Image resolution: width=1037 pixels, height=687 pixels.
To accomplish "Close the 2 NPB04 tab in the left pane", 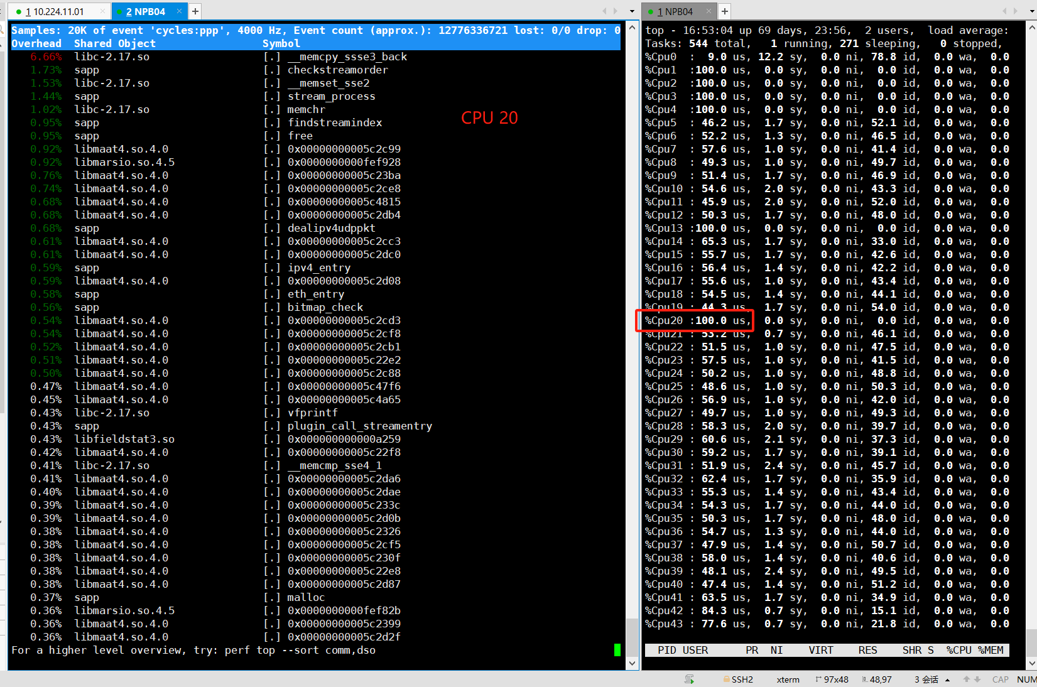I will [179, 11].
